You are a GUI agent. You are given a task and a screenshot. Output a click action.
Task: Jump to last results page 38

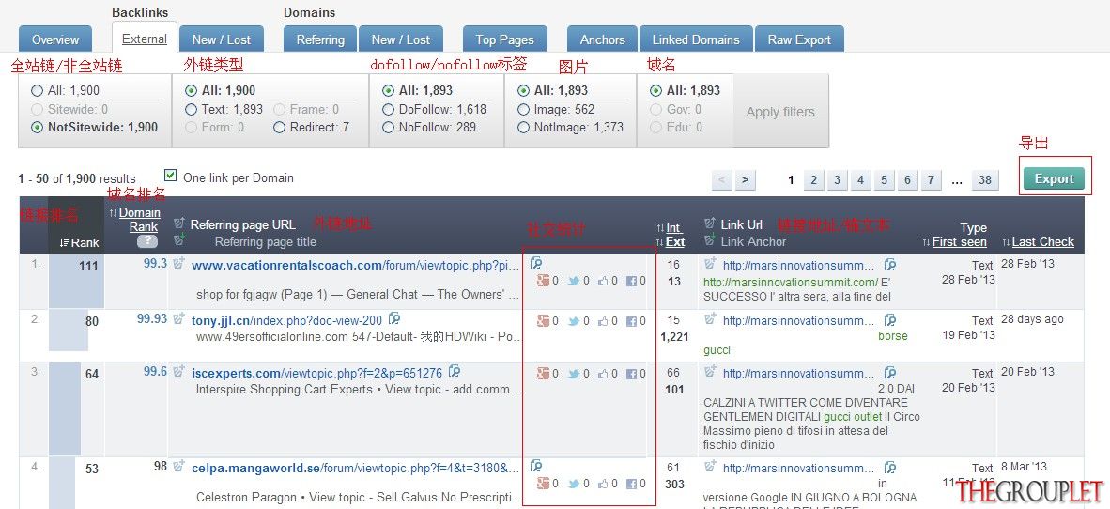coord(985,179)
